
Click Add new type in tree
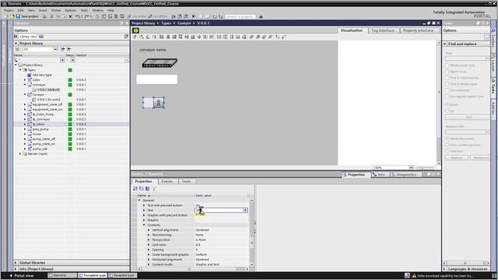[x=42, y=75]
